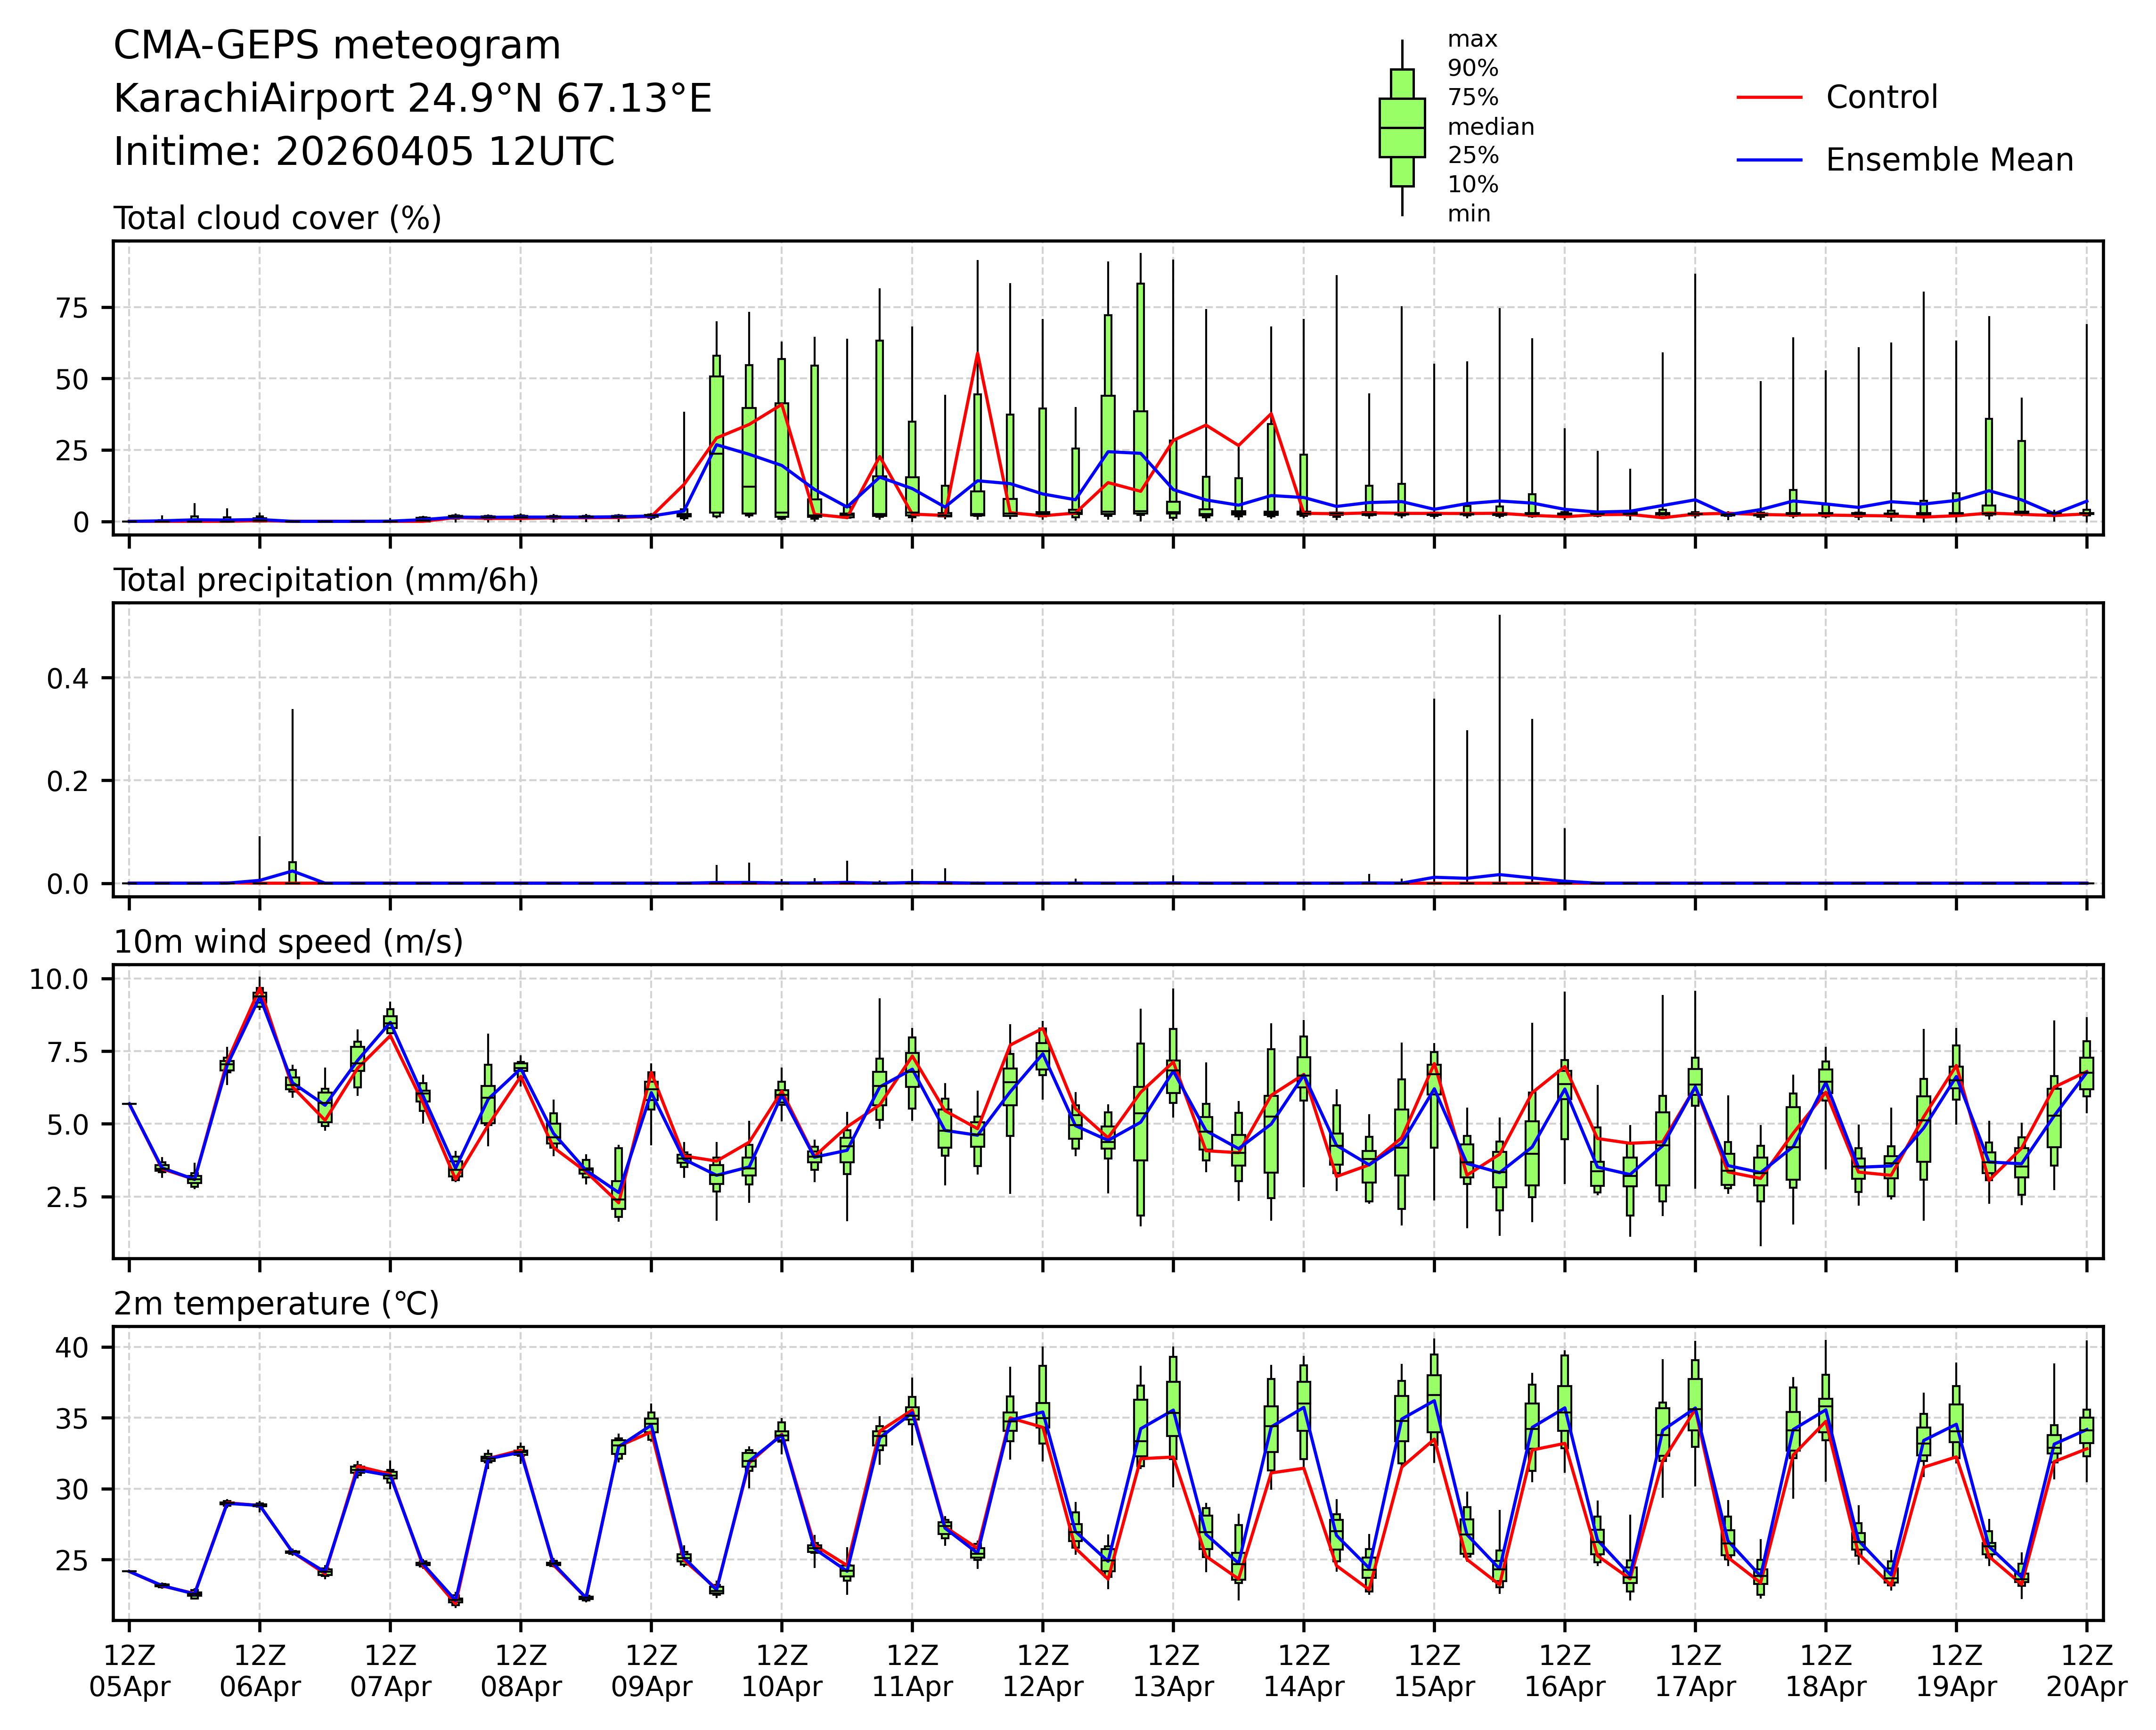
Task: Click the Total precipitation panel title
Action: [326, 580]
